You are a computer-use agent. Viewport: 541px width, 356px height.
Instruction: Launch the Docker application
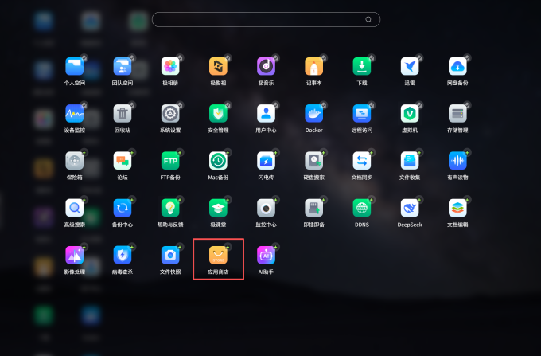click(x=313, y=114)
